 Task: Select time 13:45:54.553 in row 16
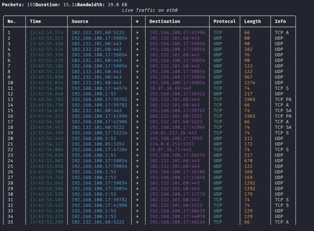(x=46, y=116)
